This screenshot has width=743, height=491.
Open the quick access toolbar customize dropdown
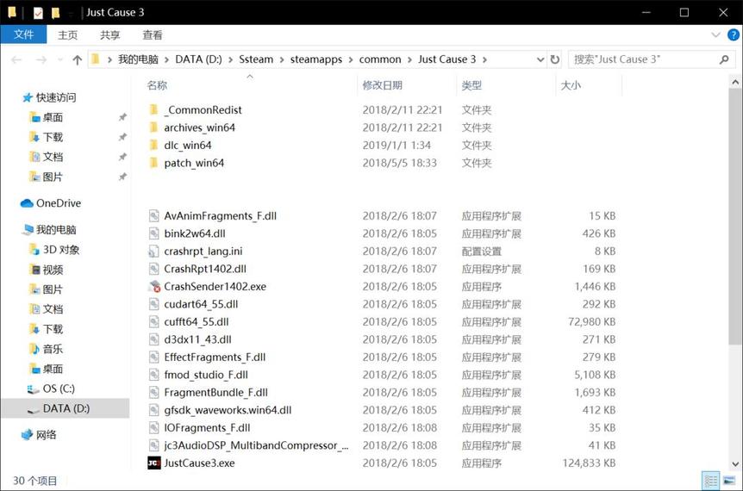[x=71, y=13]
